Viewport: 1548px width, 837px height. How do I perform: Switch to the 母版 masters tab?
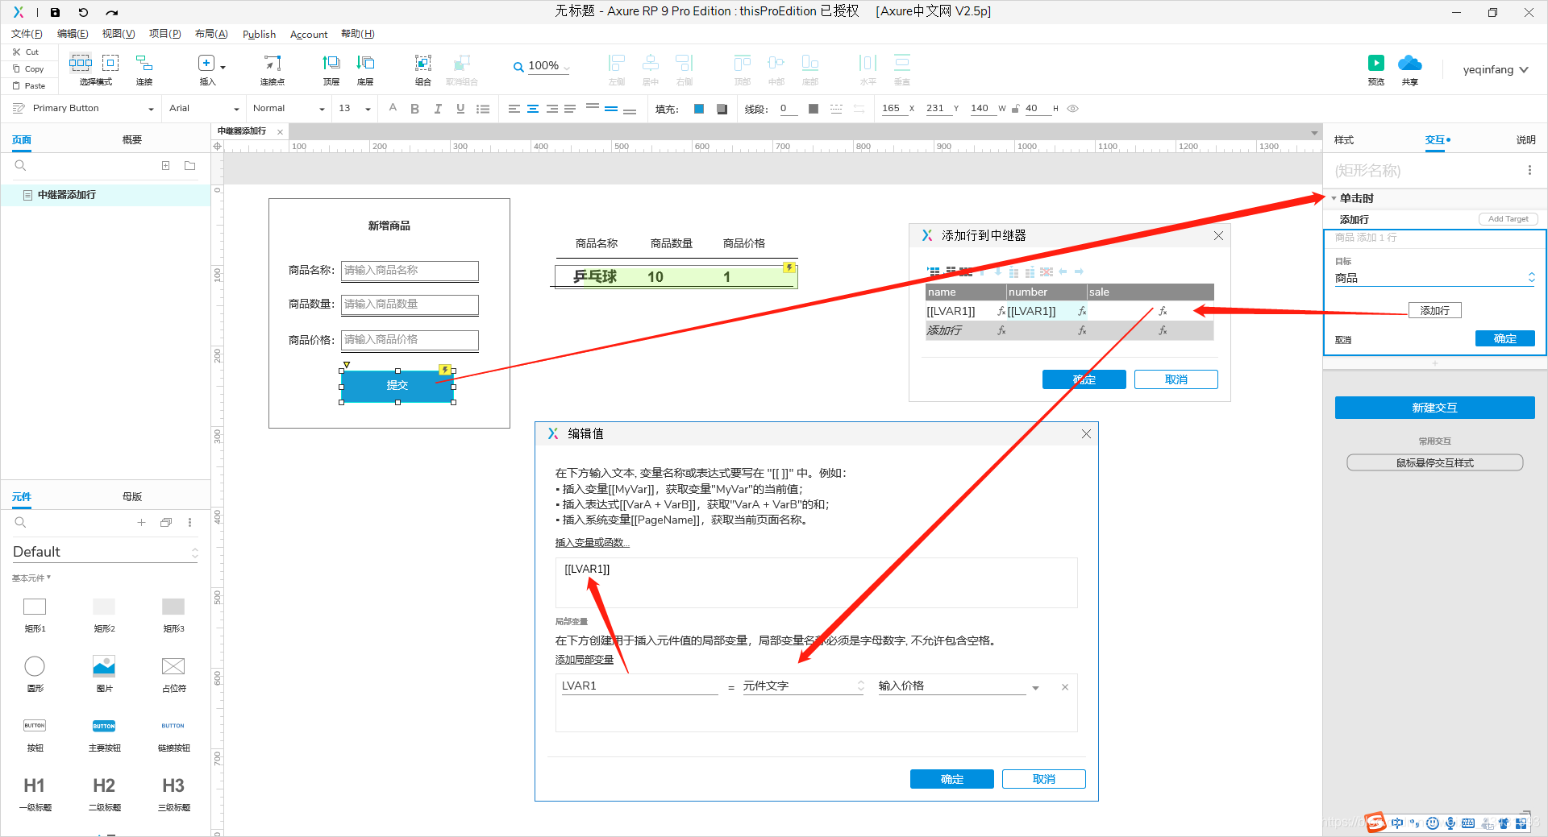point(132,497)
